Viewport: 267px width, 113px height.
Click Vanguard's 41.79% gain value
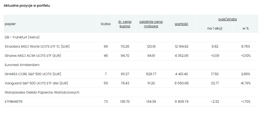[x=246, y=83]
